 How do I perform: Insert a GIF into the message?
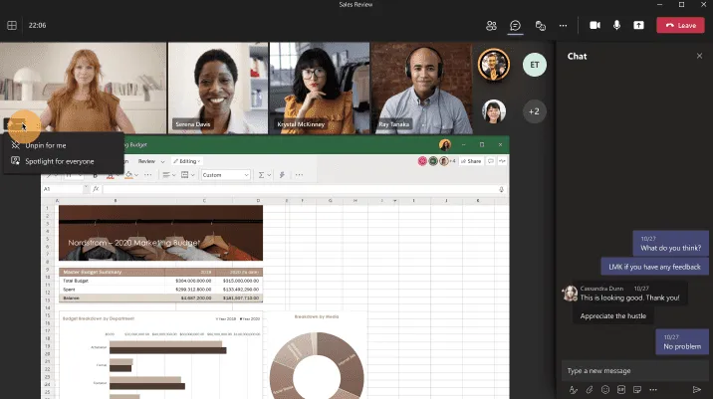pyautogui.click(x=620, y=389)
